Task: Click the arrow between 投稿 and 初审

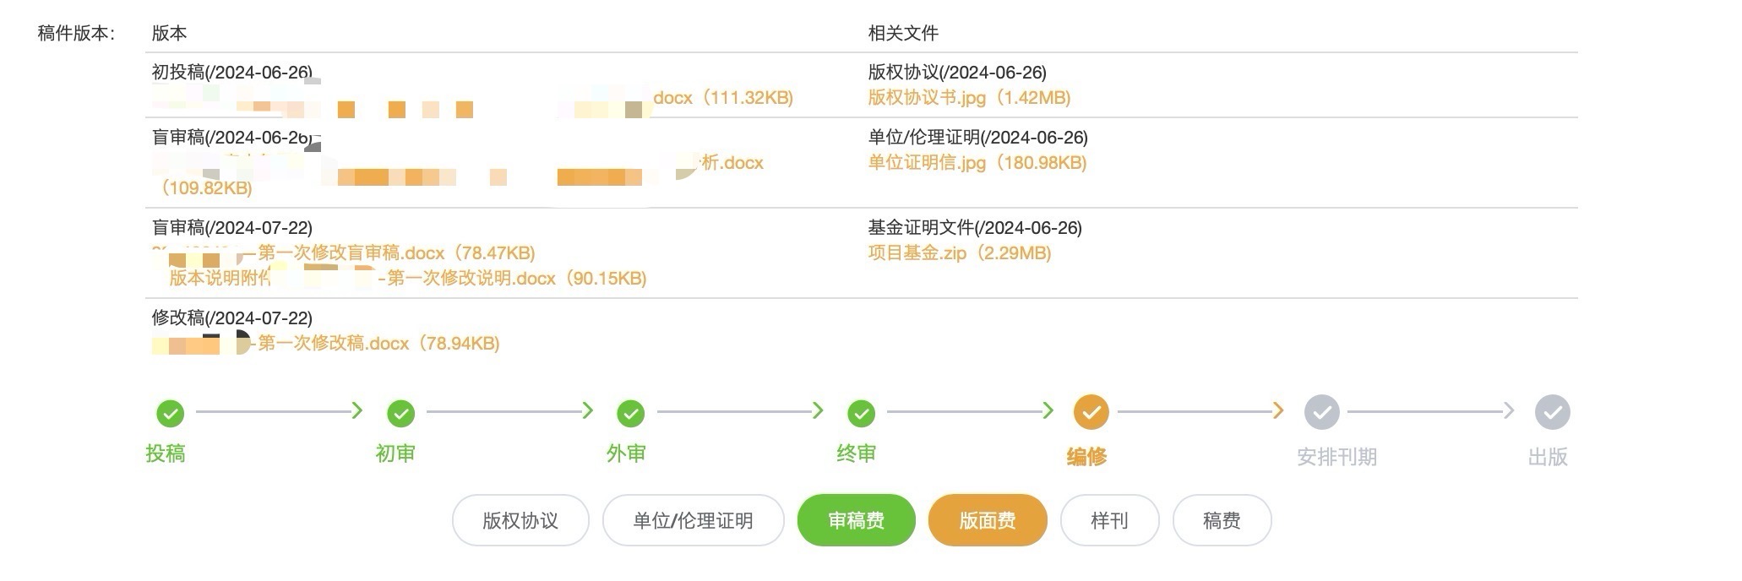Action: pos(357,411)
